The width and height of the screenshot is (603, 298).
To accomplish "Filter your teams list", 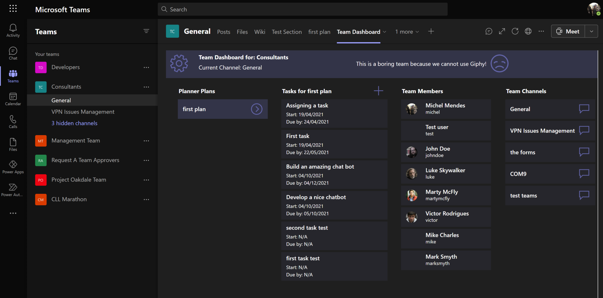I will 146,31.
